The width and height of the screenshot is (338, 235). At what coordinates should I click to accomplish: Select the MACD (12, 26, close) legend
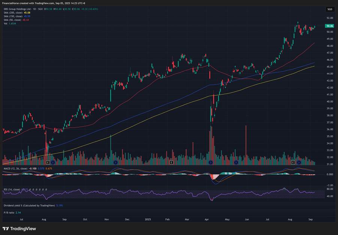pos(15,169)
